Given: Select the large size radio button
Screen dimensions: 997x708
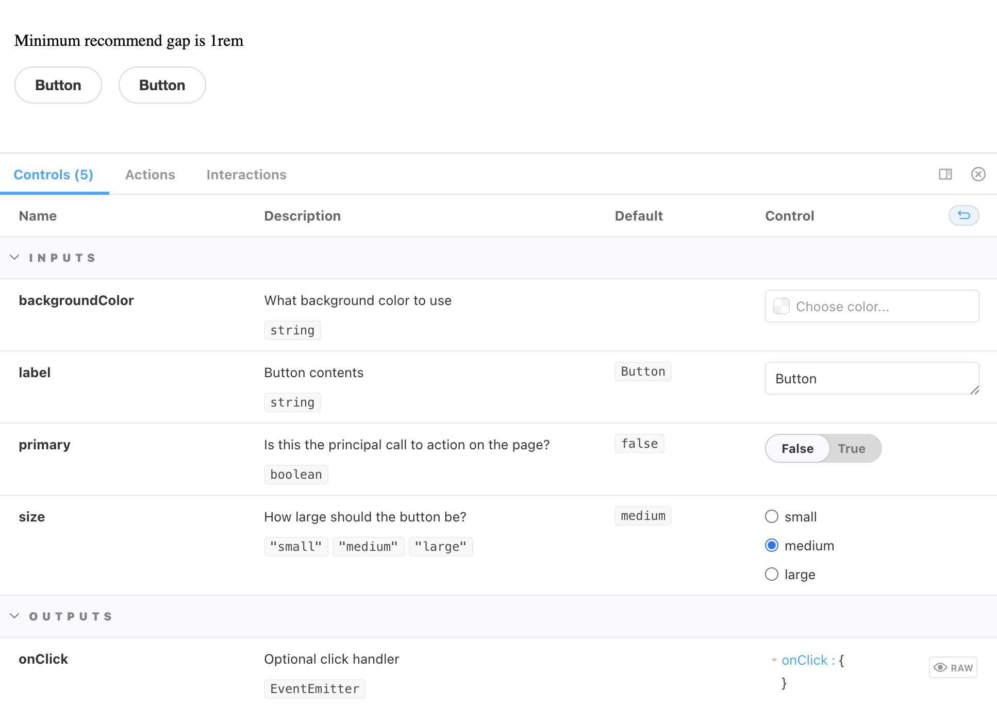Looking at the screenshot, I should pos(771,574).
